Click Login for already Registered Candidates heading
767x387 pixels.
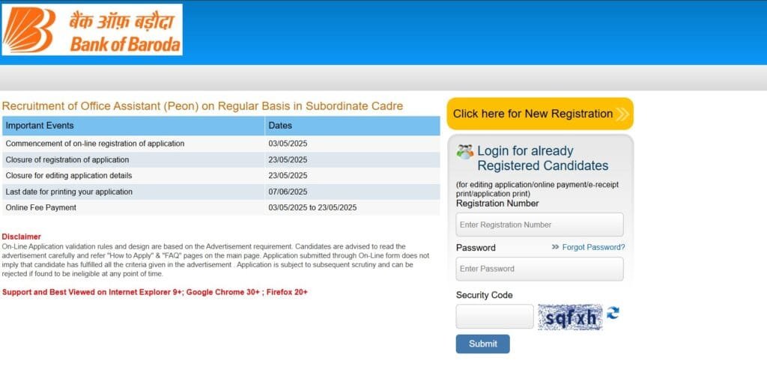[542, 158]
